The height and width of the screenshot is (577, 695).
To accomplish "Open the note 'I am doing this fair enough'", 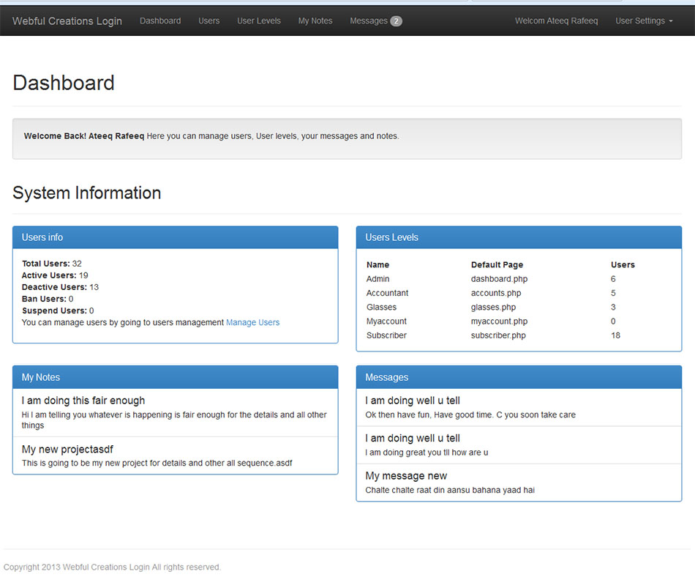I will (x=83, y=401).
